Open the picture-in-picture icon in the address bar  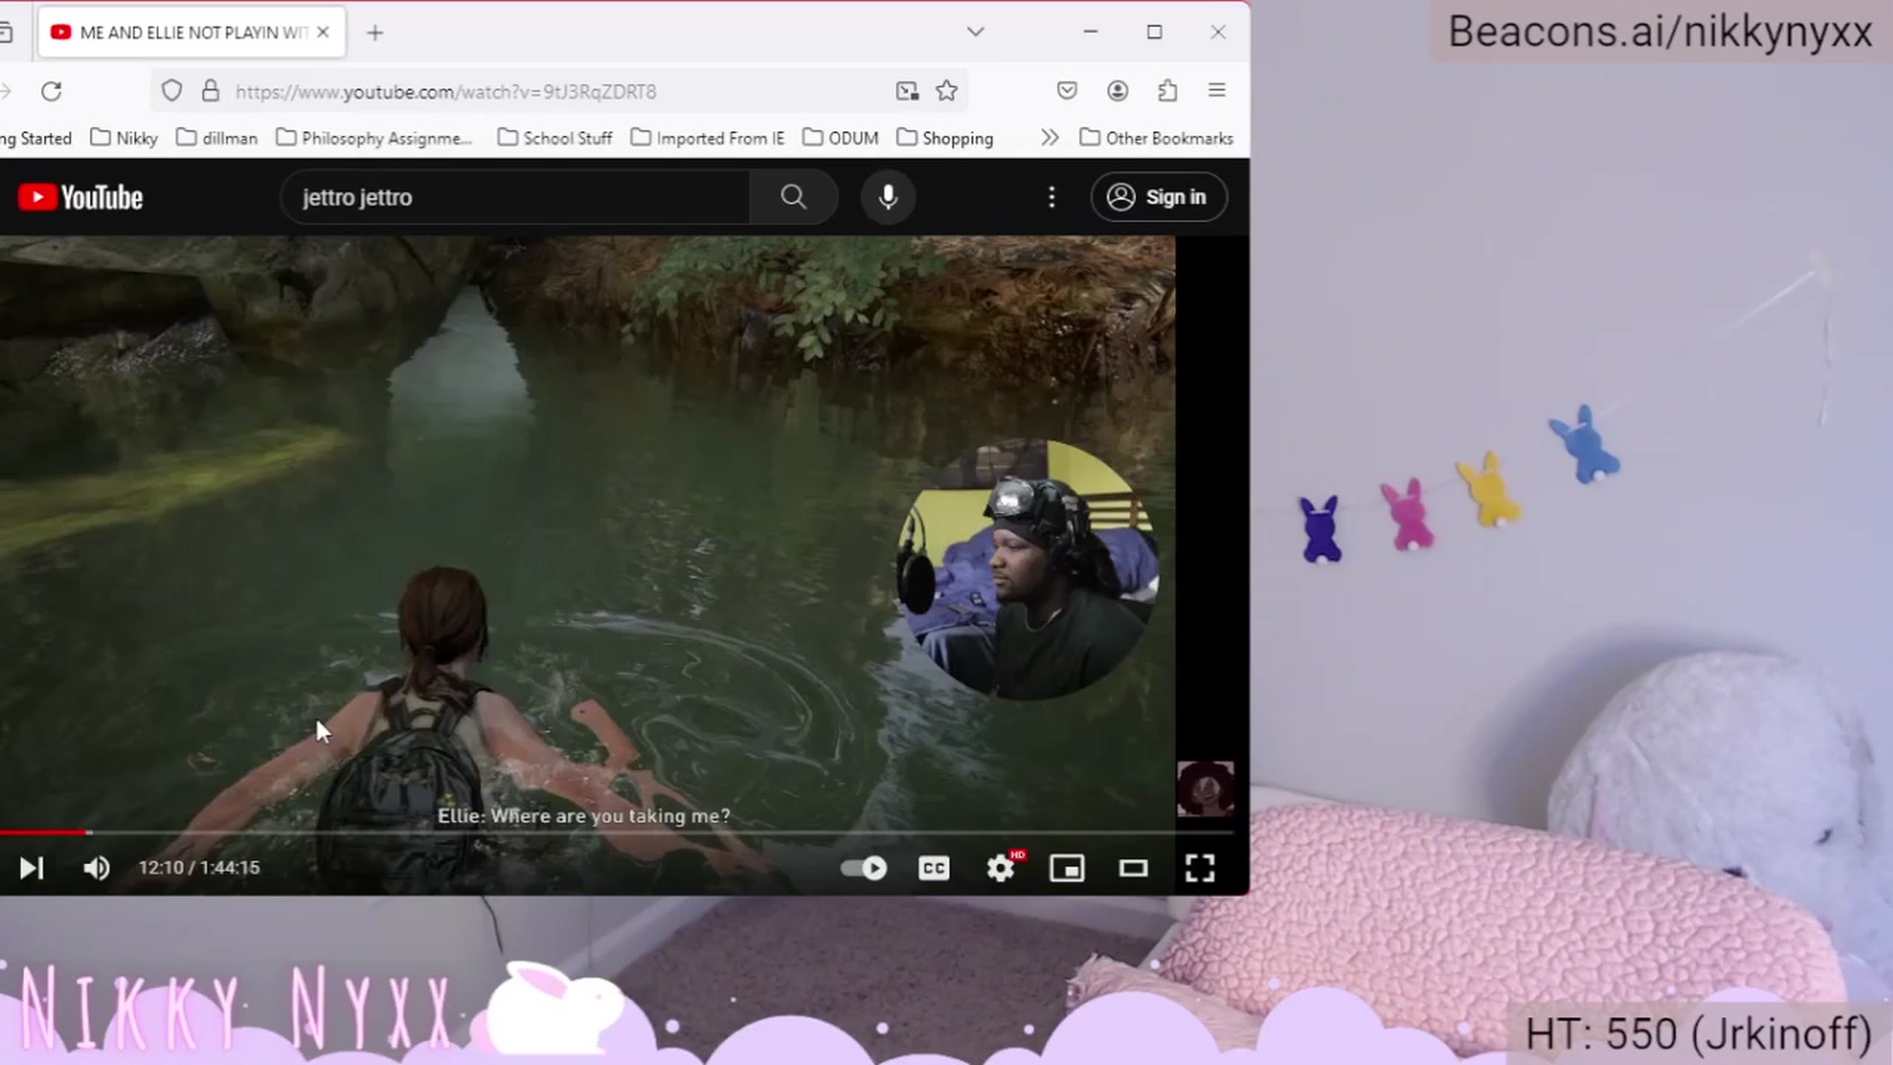907,92
